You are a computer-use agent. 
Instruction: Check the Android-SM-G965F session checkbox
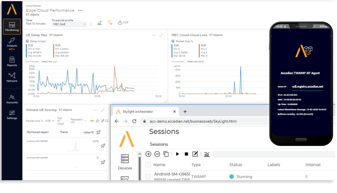148,176
